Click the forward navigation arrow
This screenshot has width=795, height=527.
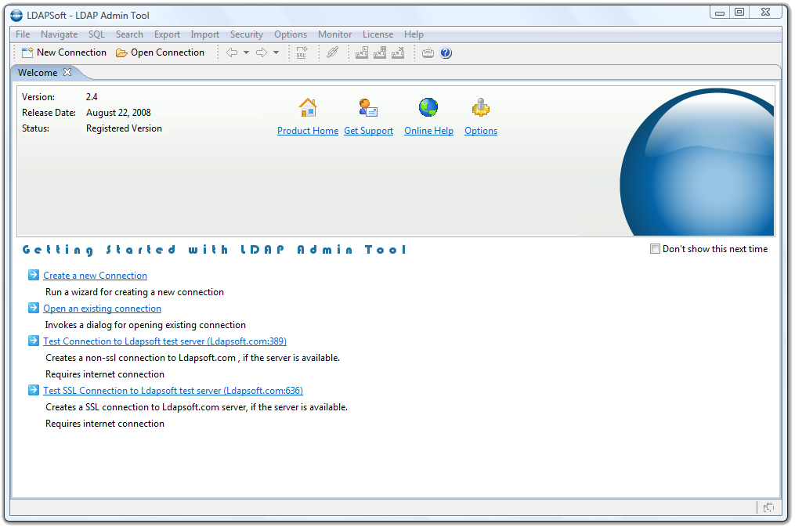tap(262, 53)
